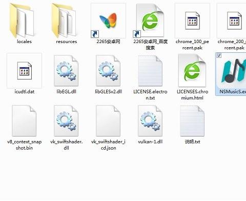Click the 'libGLESv2.dll' file name
246x201 pixels.
pyautogui.click(x=109, y=92)
